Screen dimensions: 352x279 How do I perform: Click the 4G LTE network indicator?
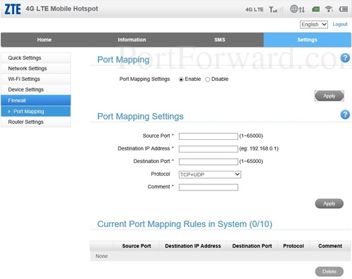[254, 10]
